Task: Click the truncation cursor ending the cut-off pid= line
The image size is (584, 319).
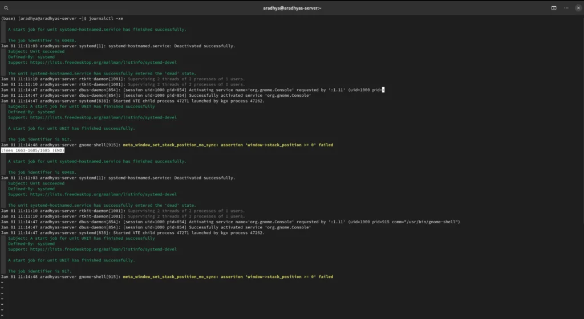Action: 383,89
